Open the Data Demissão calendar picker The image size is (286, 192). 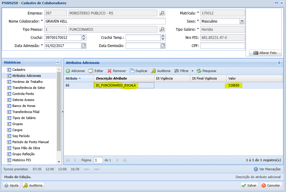[163, 46]
